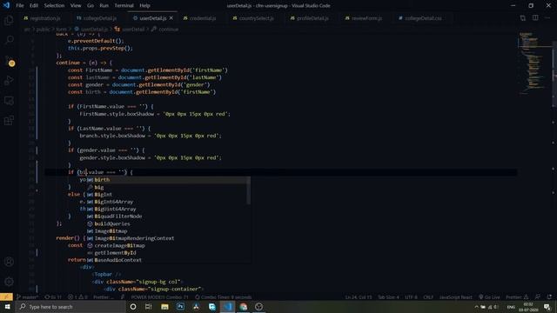Open the Manage gear in activity bar
The width and height of the screenshot is (557, 313).
coord(10,282)
